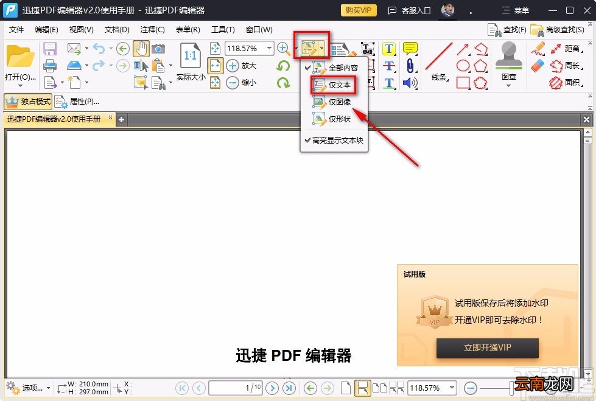Select the strikethrough text tool

coord(388,66)
